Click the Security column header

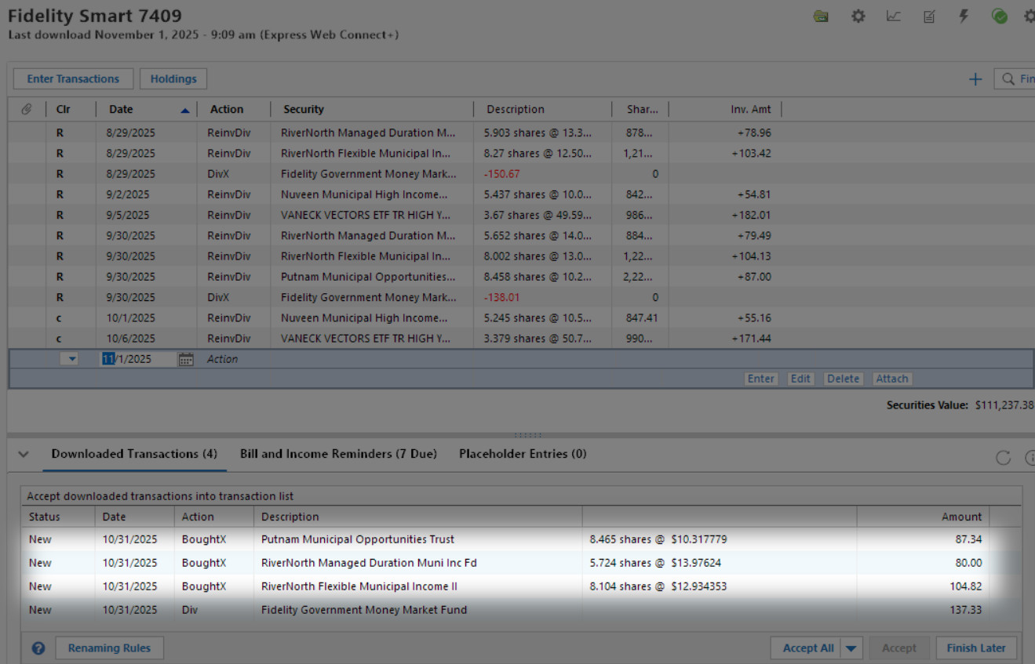tap(372, 109)
